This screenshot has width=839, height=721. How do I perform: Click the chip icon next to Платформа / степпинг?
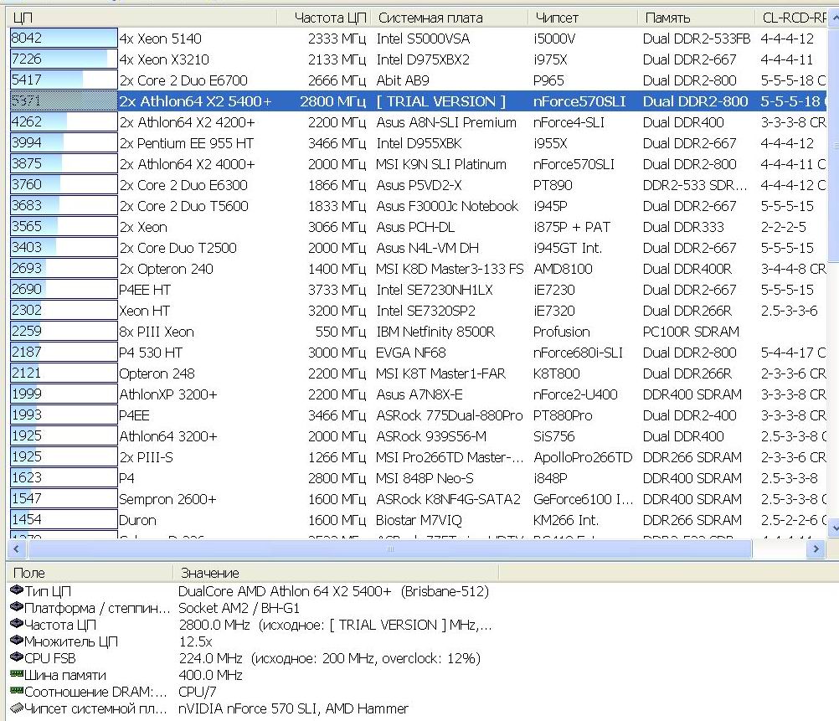(17, 608)
